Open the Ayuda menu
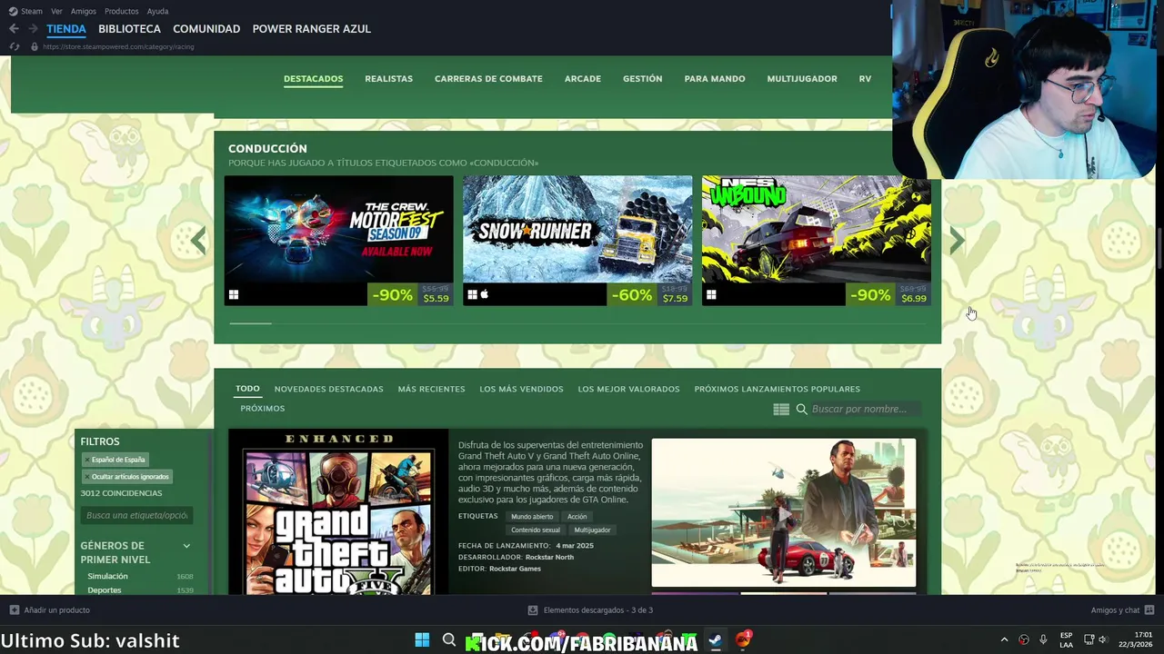This screenshot has height=654, width=1164. click(157, 11)
